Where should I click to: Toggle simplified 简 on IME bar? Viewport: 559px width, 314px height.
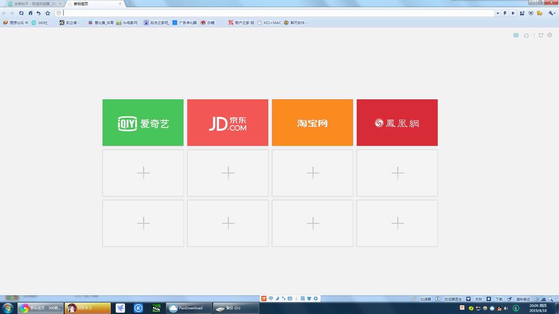[x=303, y=298]
